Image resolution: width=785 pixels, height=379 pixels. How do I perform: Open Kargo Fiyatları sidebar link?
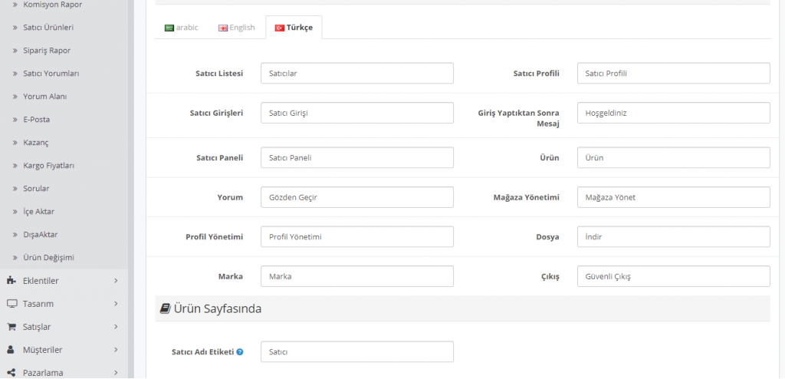coord(49,166)
